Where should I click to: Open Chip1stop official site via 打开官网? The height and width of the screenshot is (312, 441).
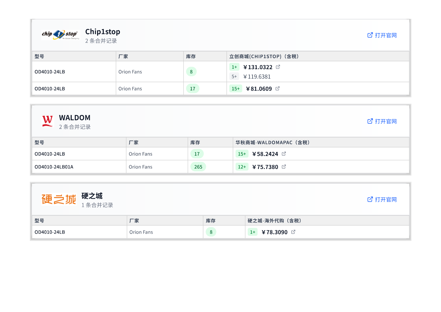click(386, 35)
